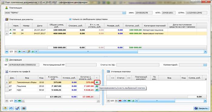Select the НДС row
The width and height of the screenshot is (212, 112).
click(x=52, y=90)
